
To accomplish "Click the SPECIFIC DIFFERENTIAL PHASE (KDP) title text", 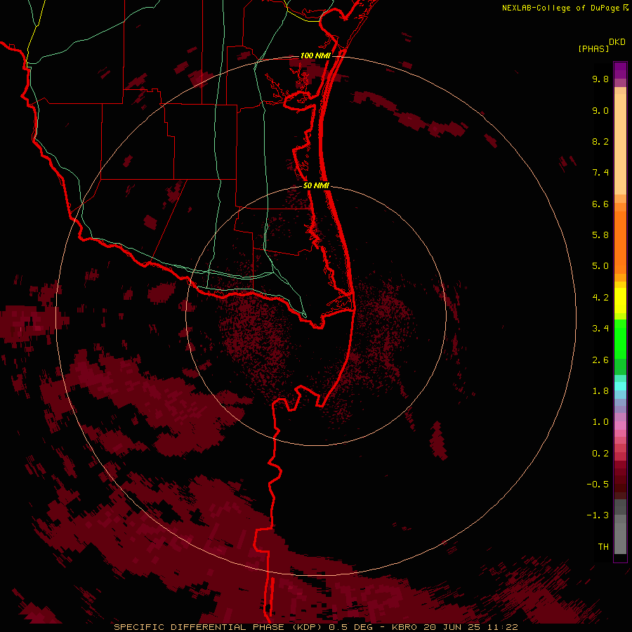I will (x=219, y=627).
